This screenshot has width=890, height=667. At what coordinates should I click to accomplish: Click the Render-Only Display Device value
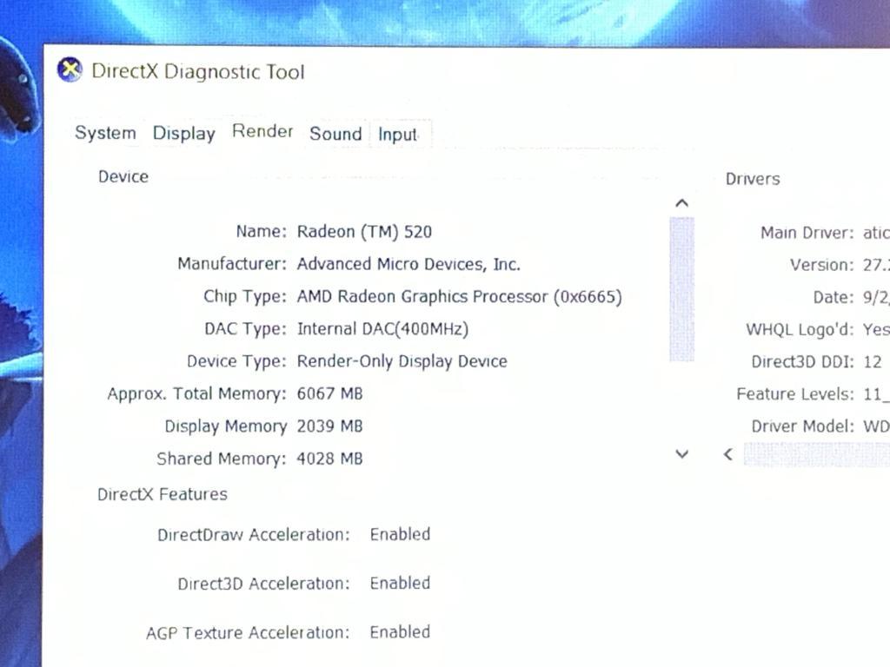click(x=402, y=361)
